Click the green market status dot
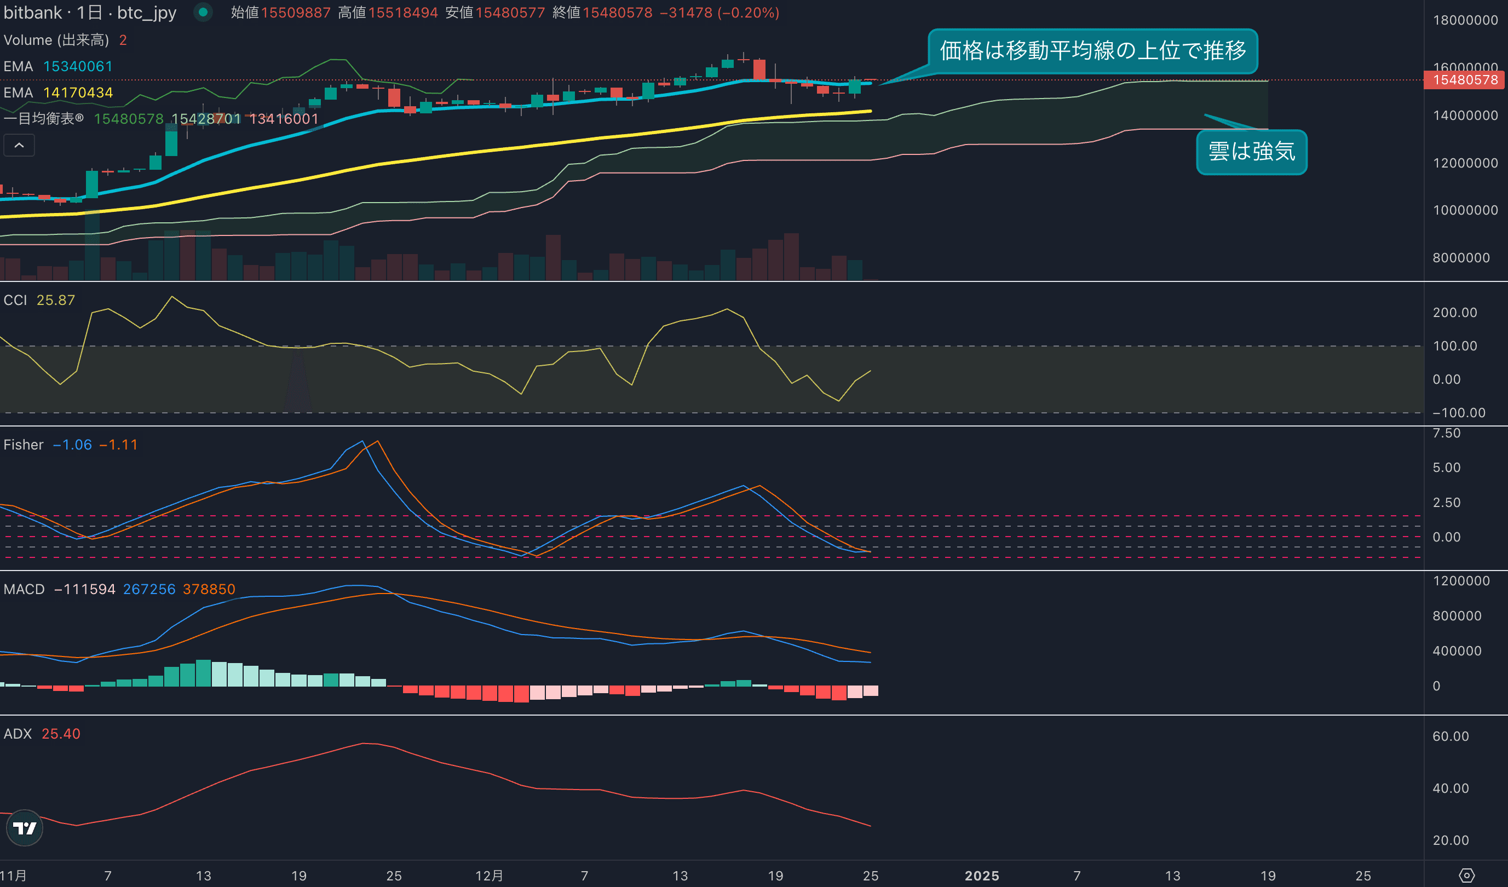The image size is (1508, 887). coord(203,12)
